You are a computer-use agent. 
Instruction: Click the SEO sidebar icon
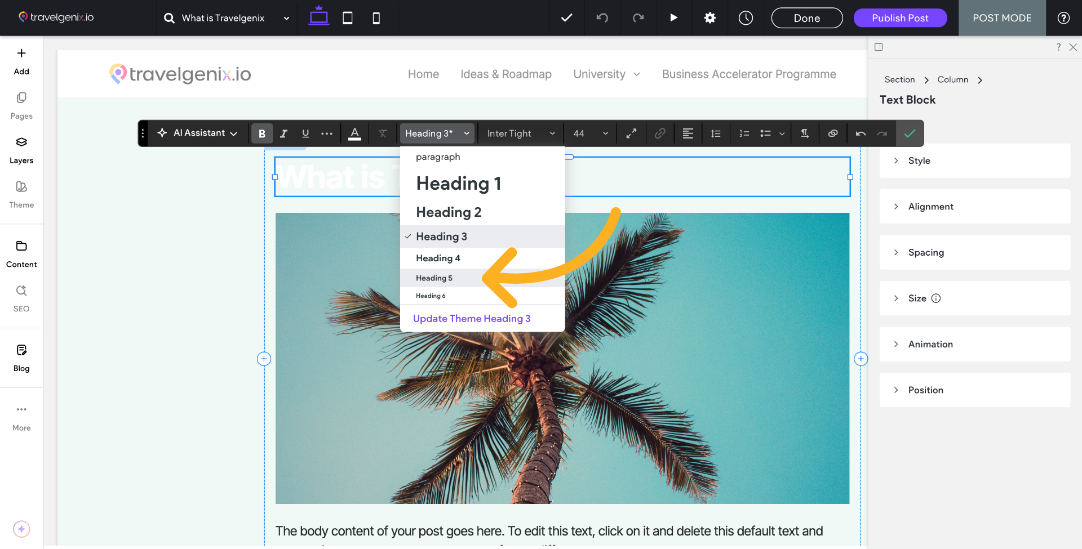pos(21,298)
